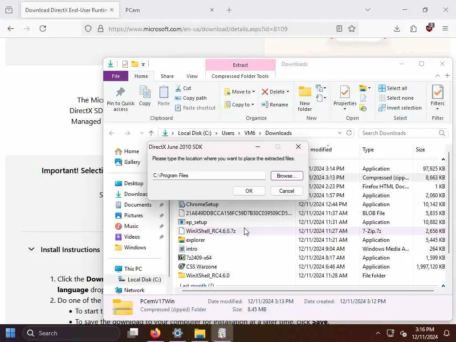Expand the address bar history dropdown
Screen dimensions: 456x342
[340, 133]
